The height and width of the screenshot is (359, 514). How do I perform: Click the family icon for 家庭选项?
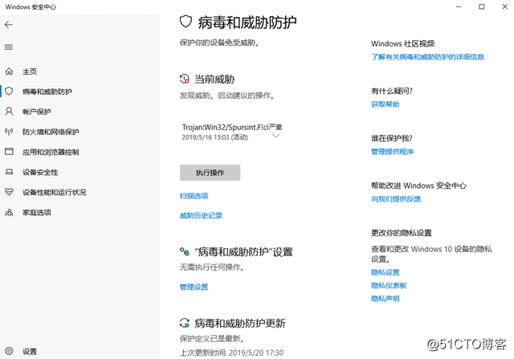coord(9,213)
